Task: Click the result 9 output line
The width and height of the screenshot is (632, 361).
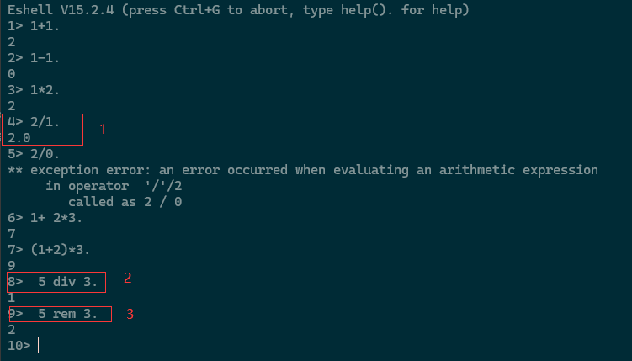Action: pyautogui.click(x=11, y=266)
